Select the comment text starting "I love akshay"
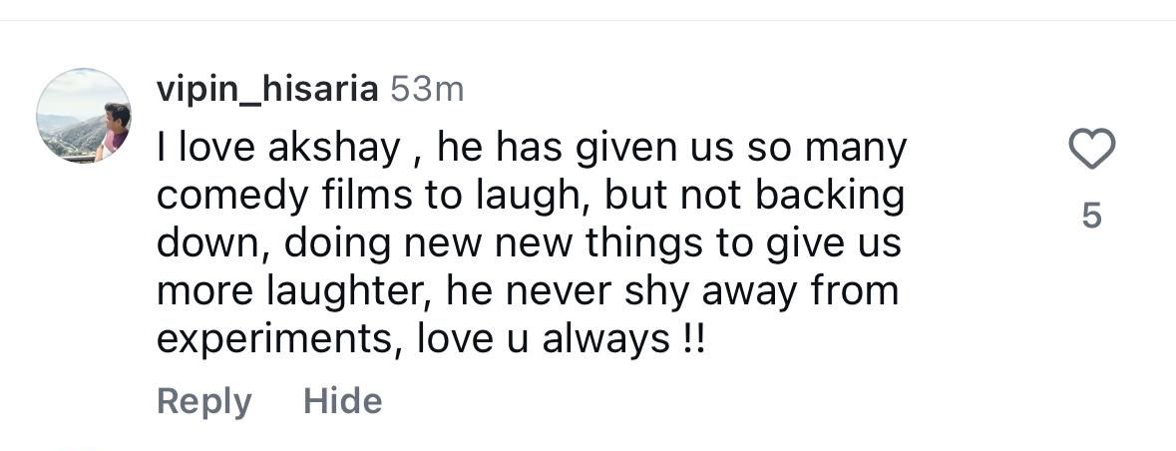Screen dimensions: 1176x451 [532, 243]
